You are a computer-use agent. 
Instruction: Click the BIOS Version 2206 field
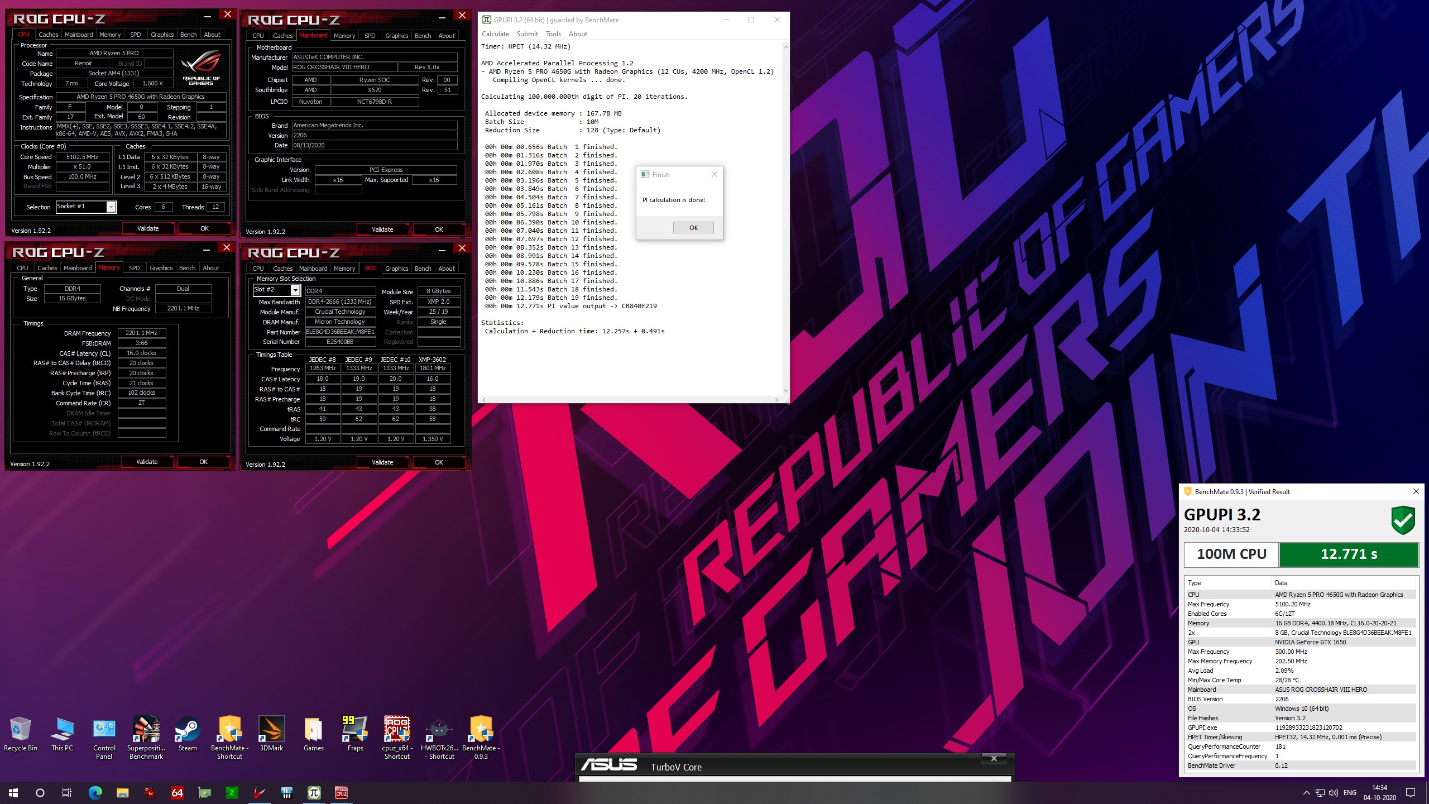pyautogui.click(x=375, y=135)
